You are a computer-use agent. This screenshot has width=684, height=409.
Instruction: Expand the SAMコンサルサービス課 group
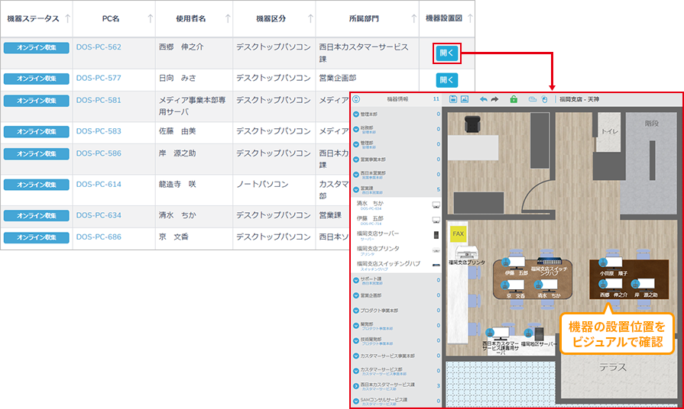tap(356, 401)
